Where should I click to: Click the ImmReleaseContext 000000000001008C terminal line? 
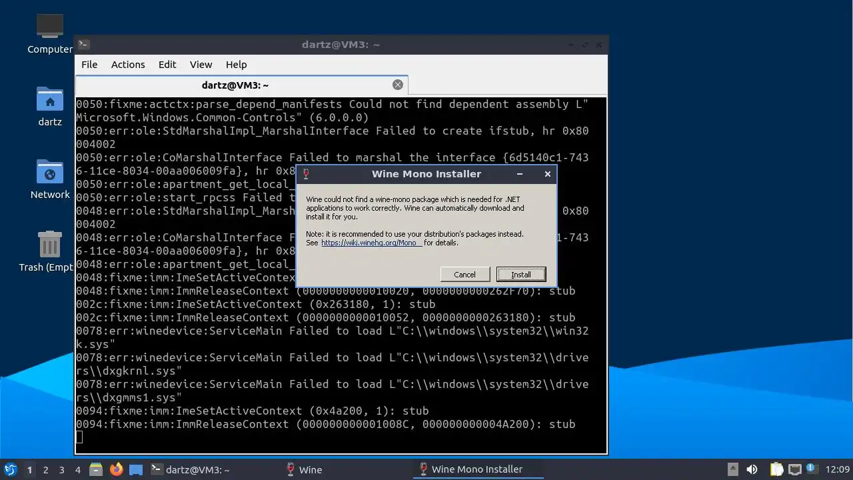pos(325,424)
